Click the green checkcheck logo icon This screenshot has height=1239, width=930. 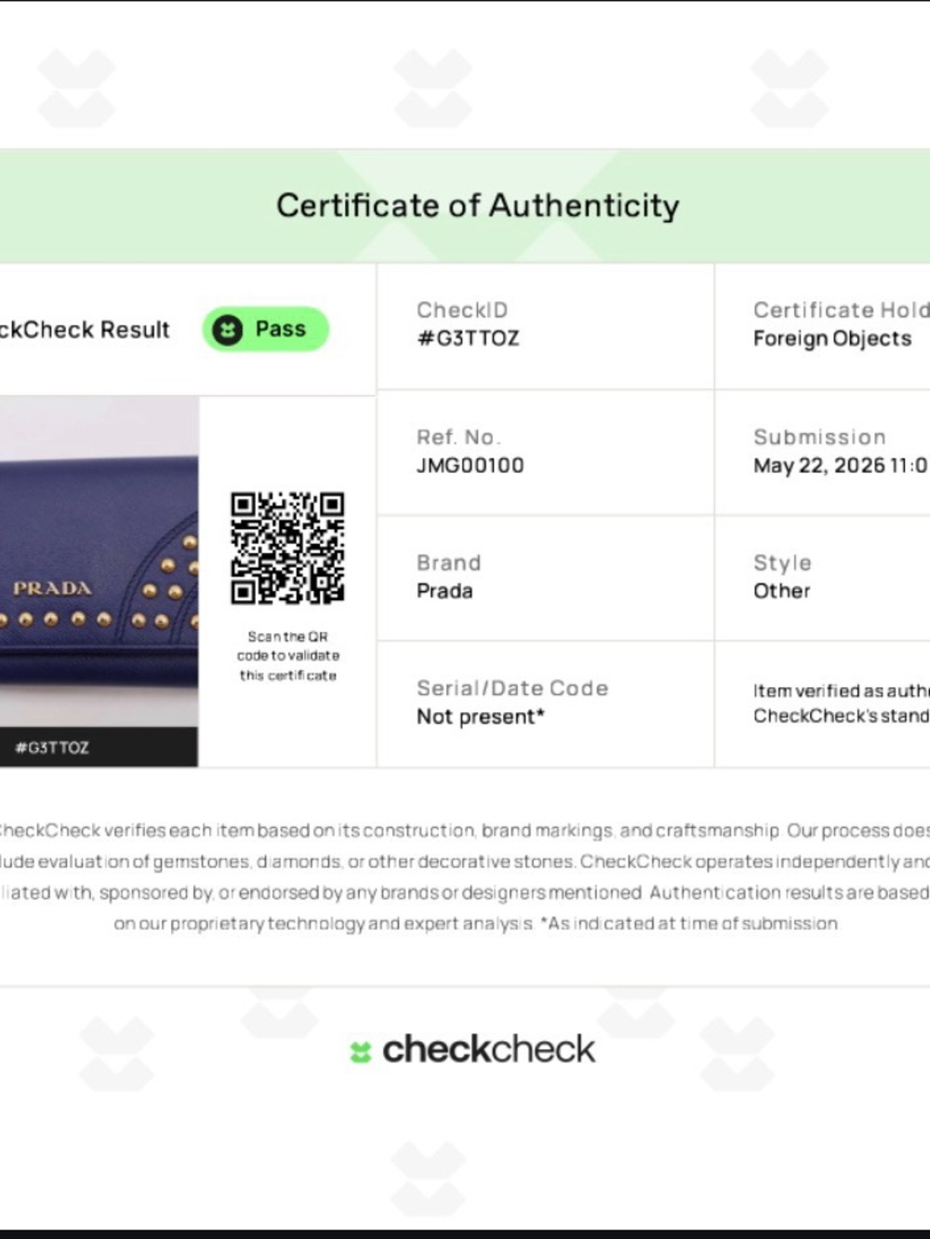tap(360, 1051)
